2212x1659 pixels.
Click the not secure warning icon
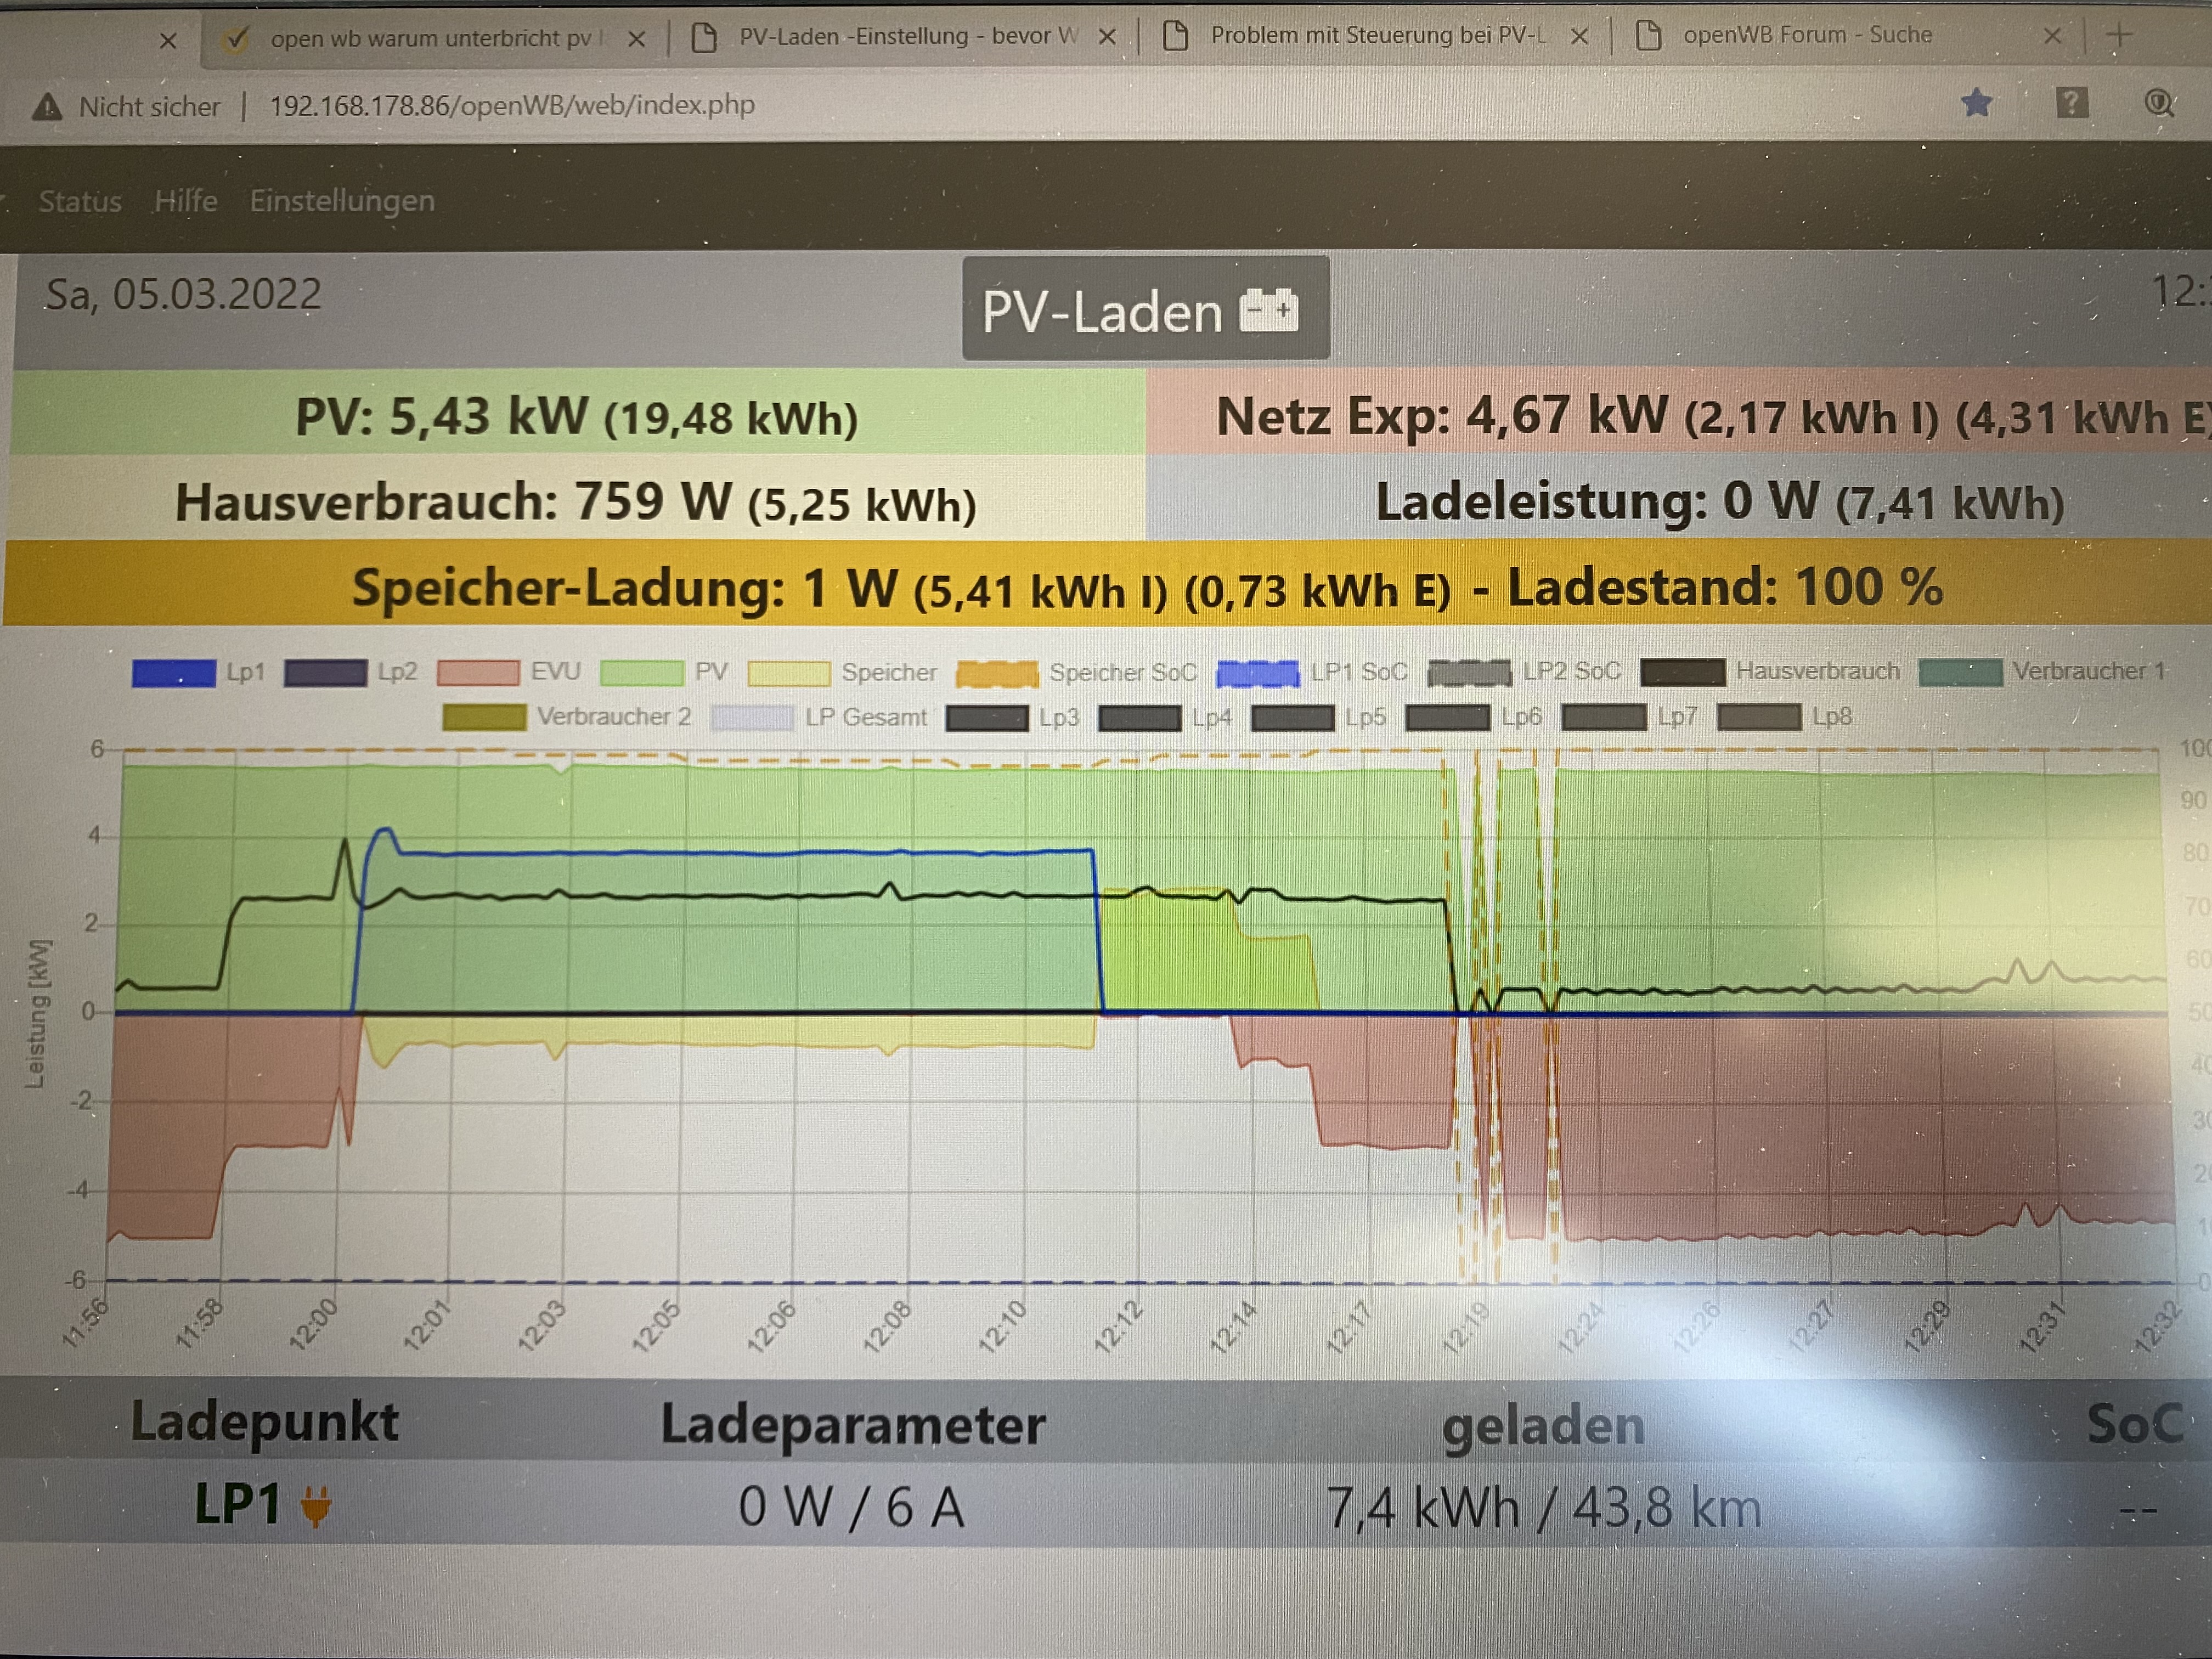click(x=46, y=107)
